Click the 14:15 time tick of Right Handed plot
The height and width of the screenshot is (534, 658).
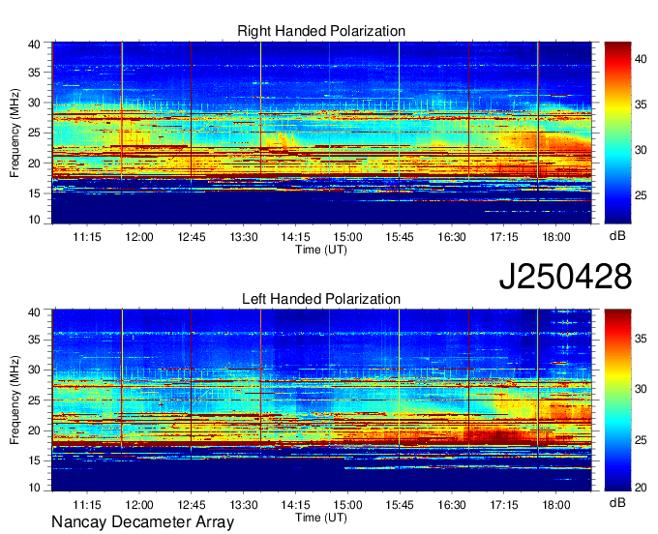pyautogui.click(x=295, y=237)
